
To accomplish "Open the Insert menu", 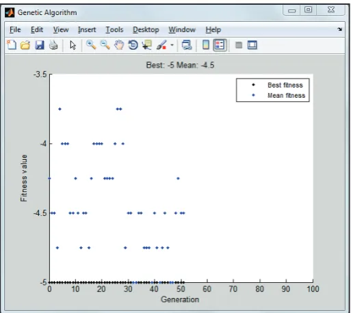I will point(87,29).
